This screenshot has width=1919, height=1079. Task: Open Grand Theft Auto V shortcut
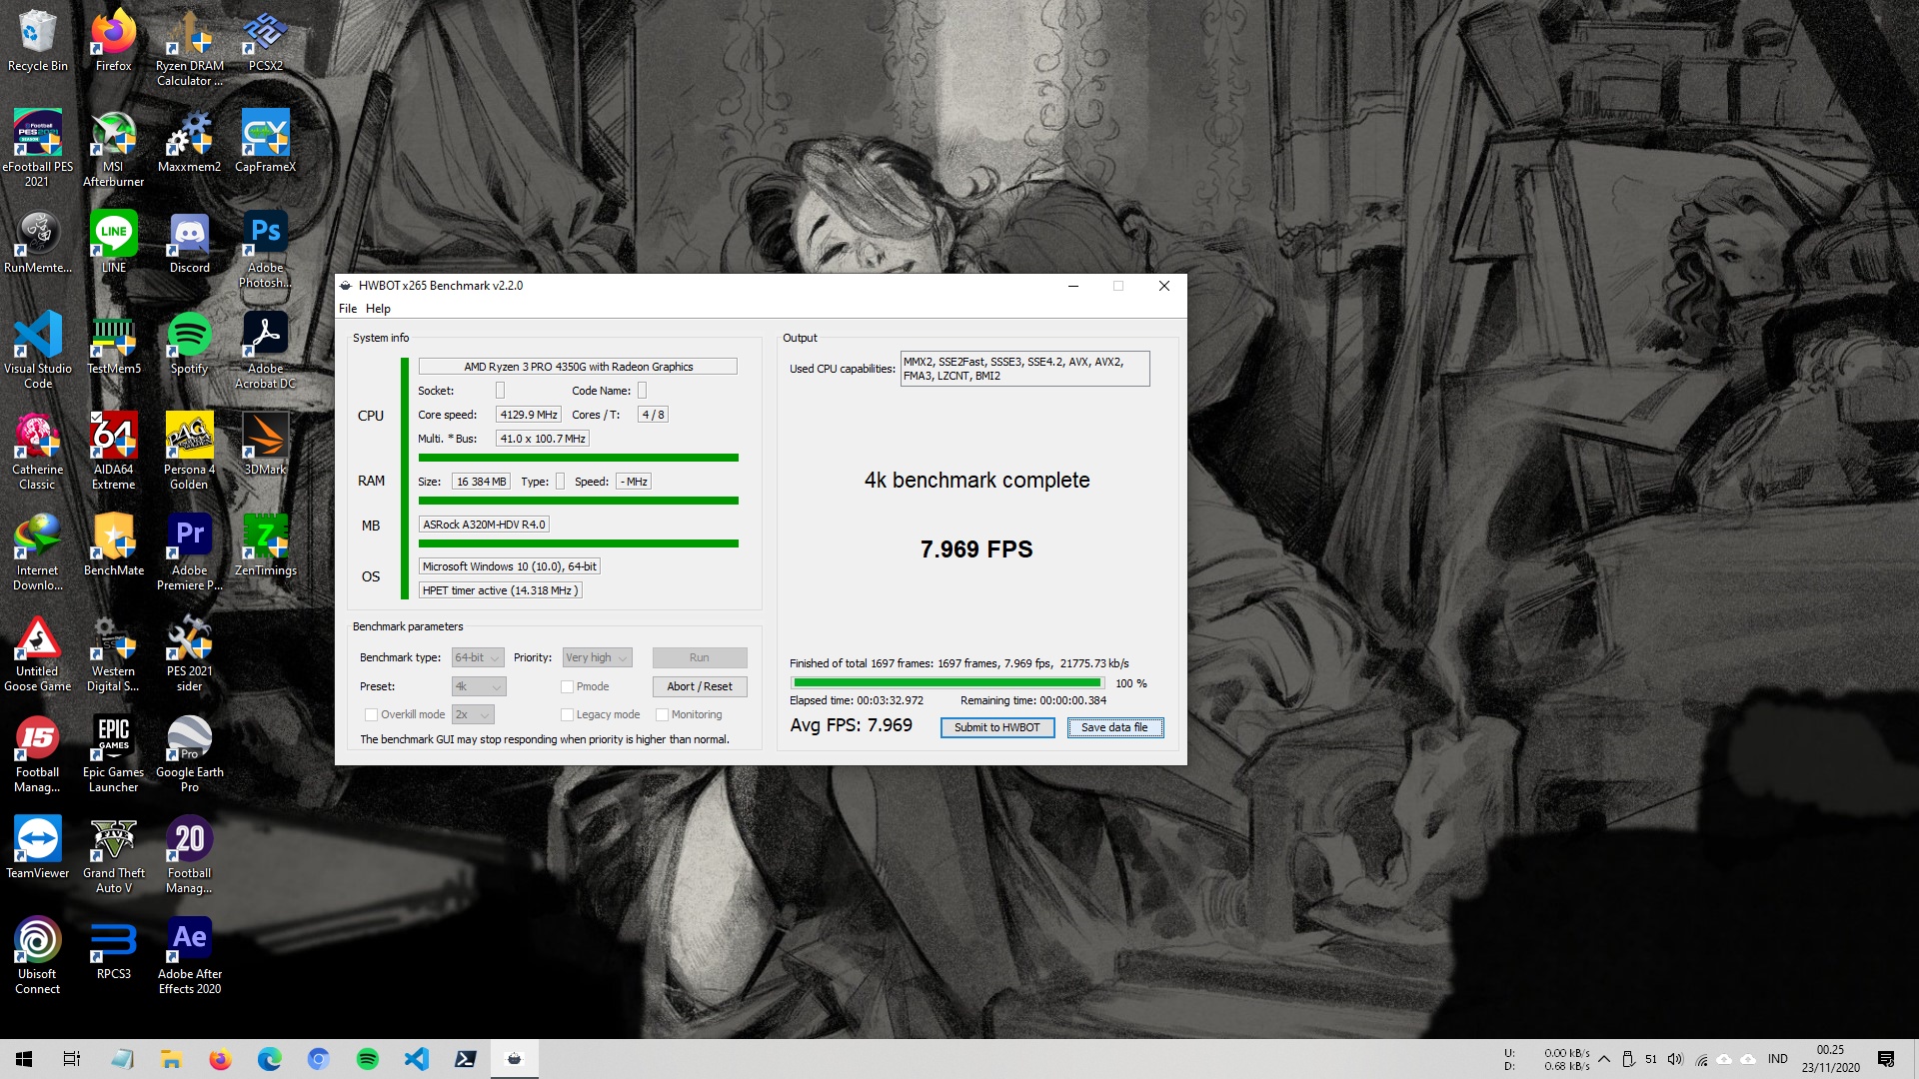click(113, 855)
